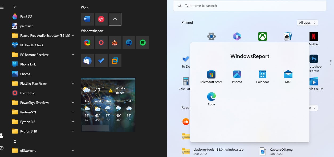This screenshot has width=334, height=157.
Task: Launch the blue checkmark To Do tile
Action: 101,61
